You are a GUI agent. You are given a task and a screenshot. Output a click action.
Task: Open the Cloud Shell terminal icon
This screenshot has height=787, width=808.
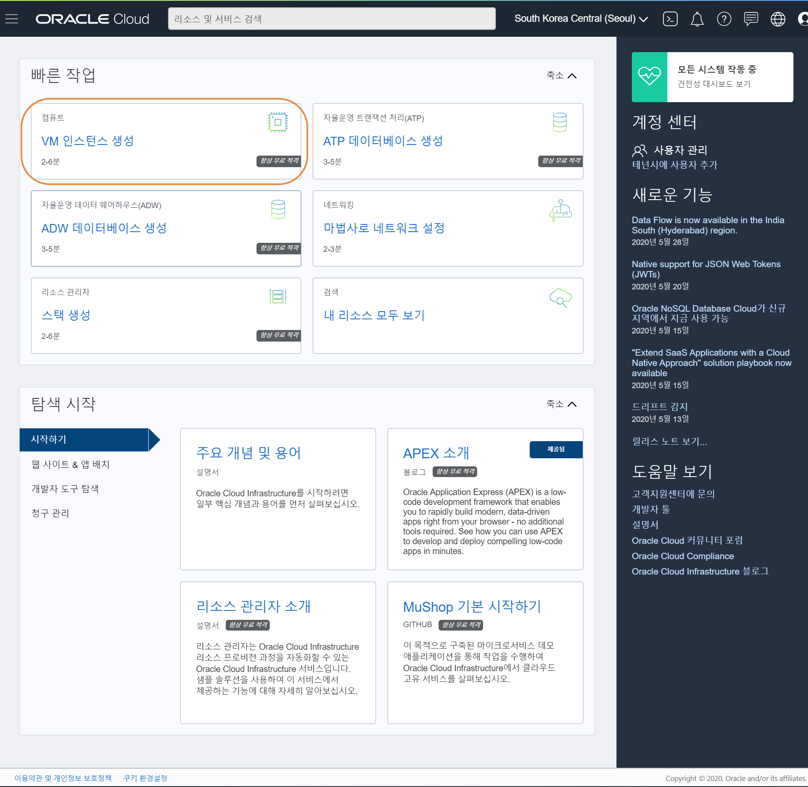(670, 19)
